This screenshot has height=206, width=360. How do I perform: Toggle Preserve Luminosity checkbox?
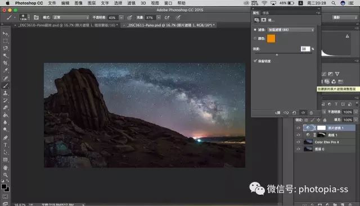[x=255, y=61]
